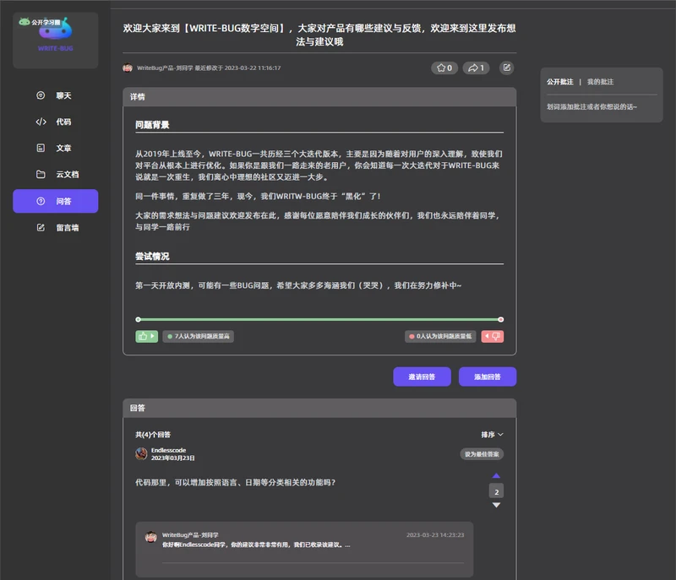Click the 划词添加批注 annotation input hint
Screen dimensions: 676x580
(591, 106)
